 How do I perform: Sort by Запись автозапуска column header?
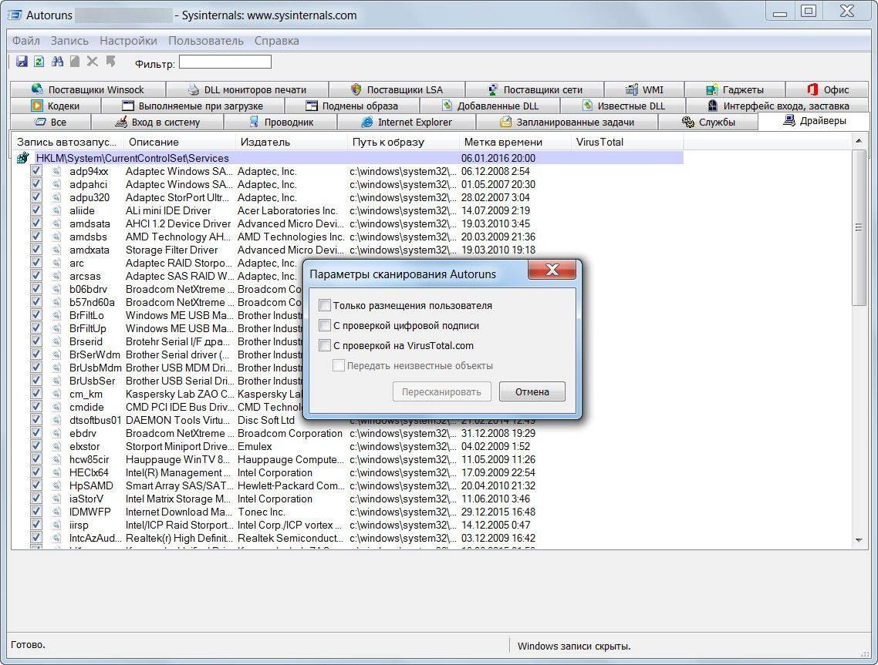pyautogui.click(x=66, y=142)
